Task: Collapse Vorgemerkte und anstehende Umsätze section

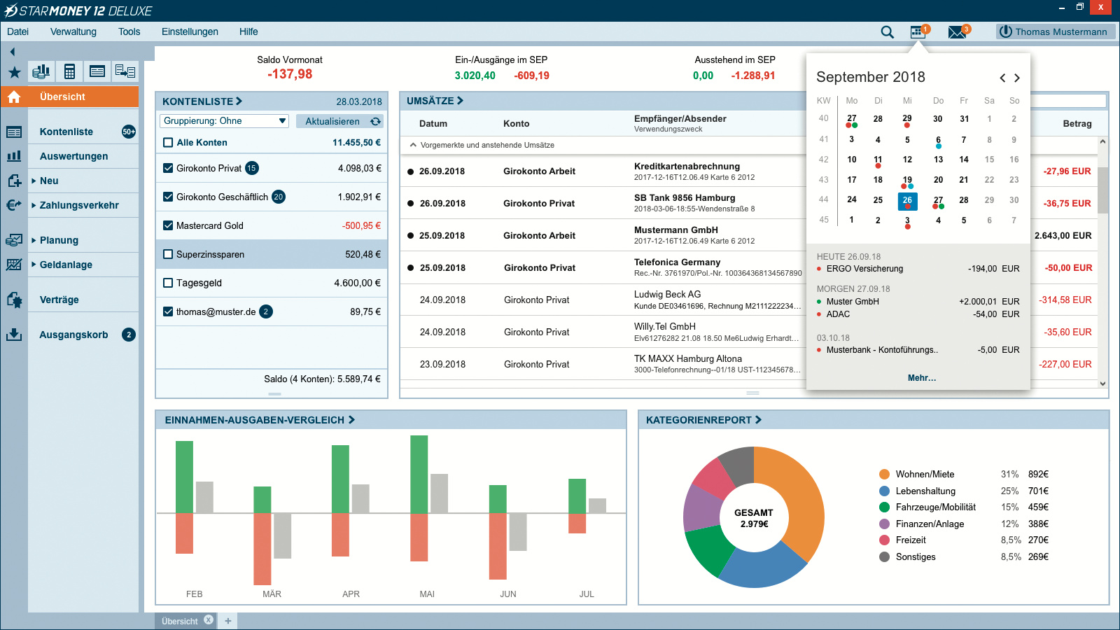Action: point(412,145)
